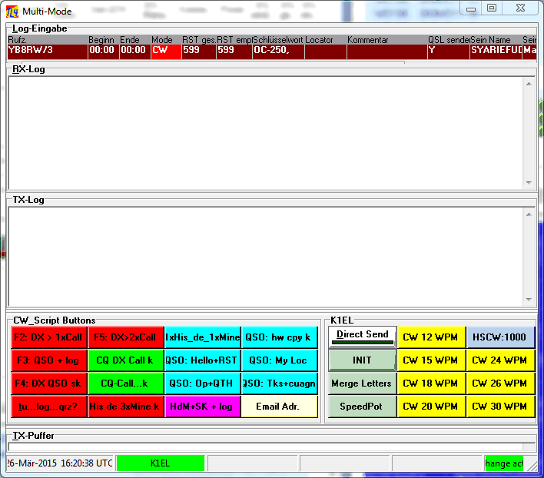Click the F4: DX QSO sk button
The width and height of the screenshot is (544, 478).
pyautogui.click(x=48, y=383)
